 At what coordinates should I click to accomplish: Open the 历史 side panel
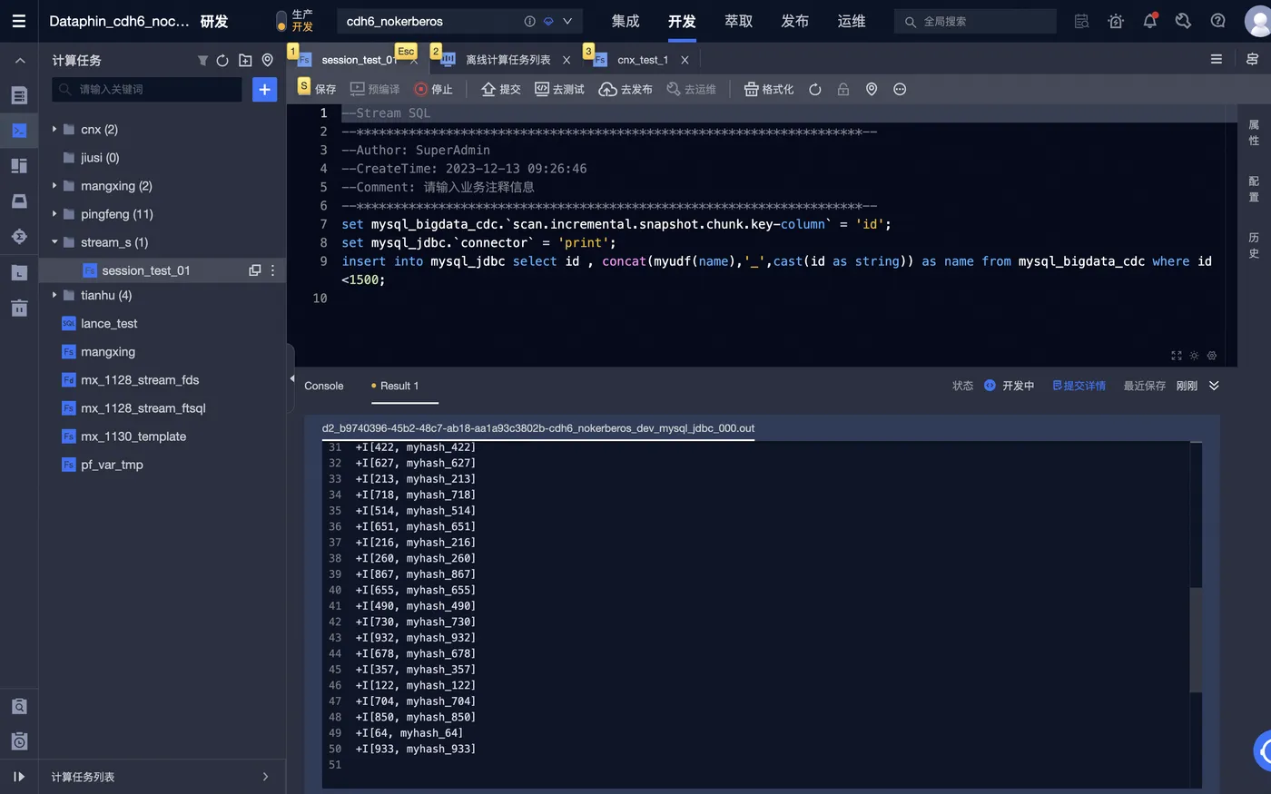1254,245
